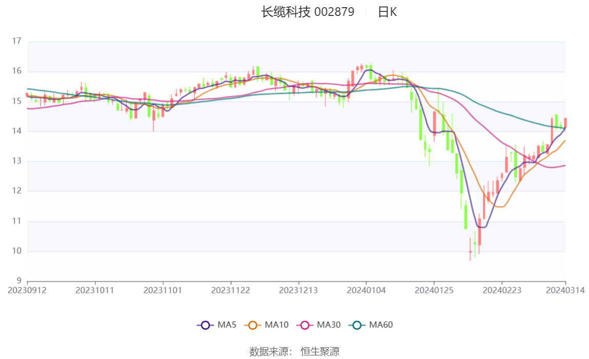589x359 pixels.
Task: Hide the MA10 line via its label
Action: click(277, 325)
